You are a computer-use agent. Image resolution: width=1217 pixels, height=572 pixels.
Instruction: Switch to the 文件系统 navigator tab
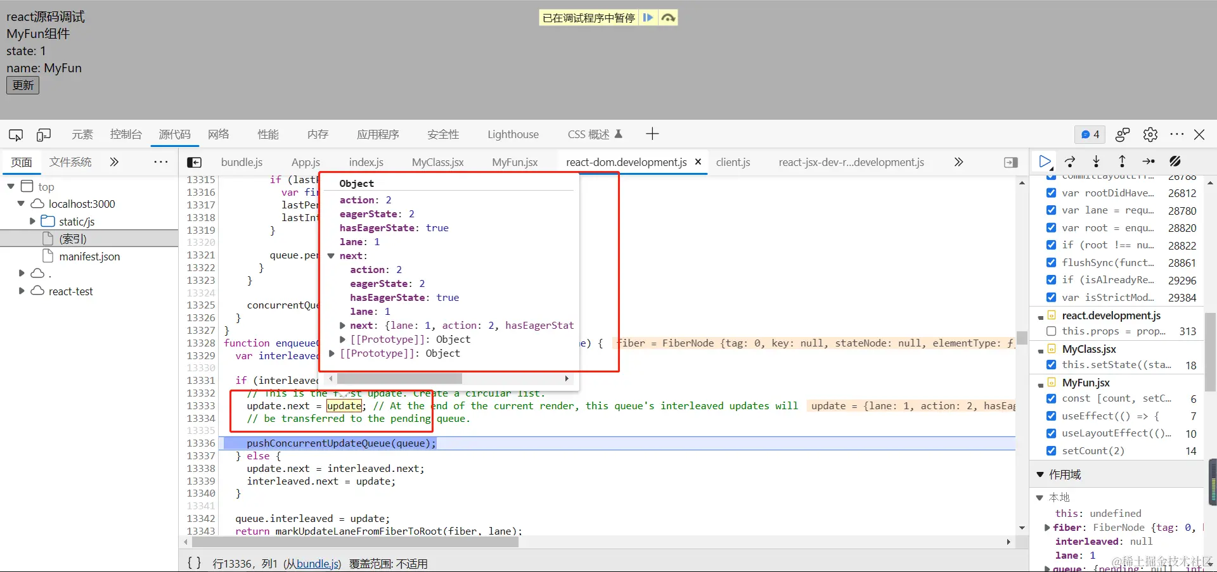tap(70, 162)
